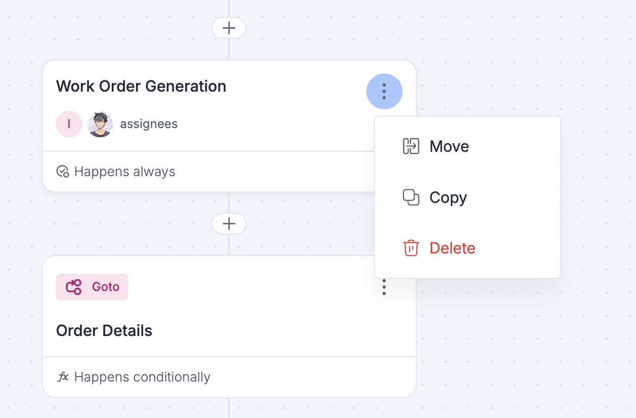The image size is (636, 418).
Task: Close the Work Order Generation options menu
Action: (x=384, y=91)
